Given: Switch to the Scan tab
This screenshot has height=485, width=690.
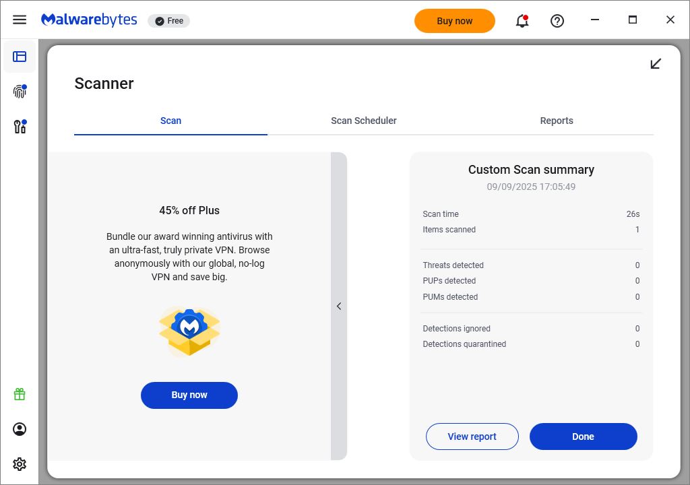Looking at the screenshot, I should [x=170, y=121].
